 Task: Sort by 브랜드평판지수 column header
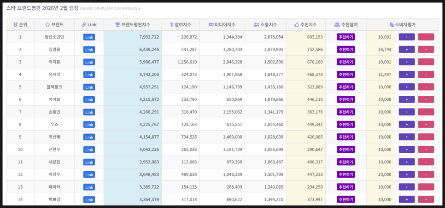(x=133, y=25)
